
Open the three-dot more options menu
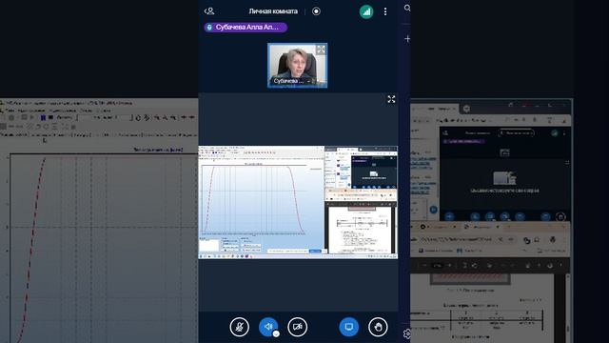point(384,11)
